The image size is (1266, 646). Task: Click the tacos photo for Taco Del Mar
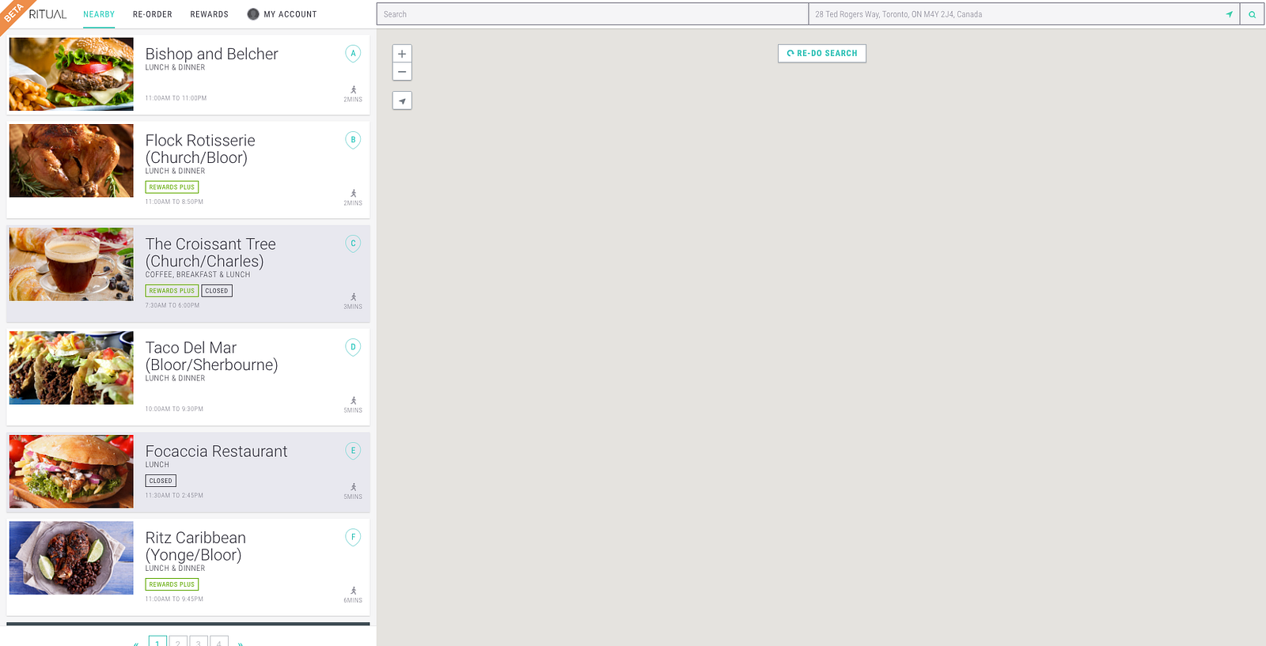pos(71,368)
